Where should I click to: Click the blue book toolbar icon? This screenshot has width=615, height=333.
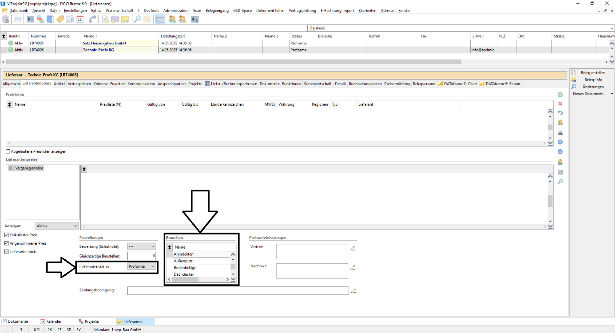[x=50, y=19]
